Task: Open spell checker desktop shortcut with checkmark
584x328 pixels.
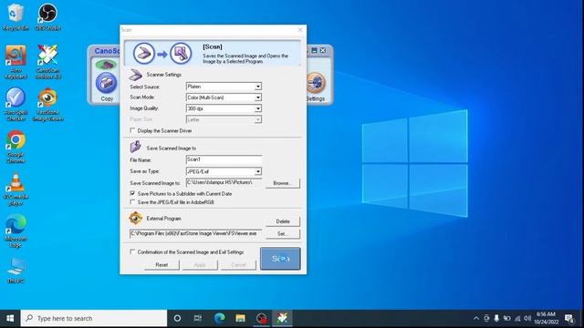Action: point(16,105)
